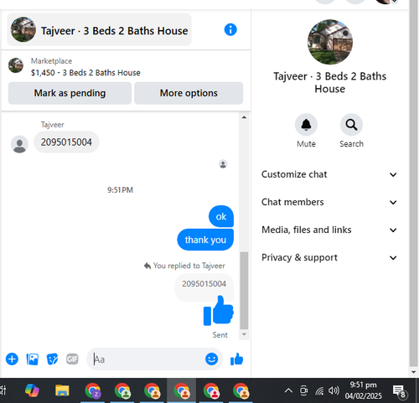This screenshot has width=419, height=403.
Task: Attach a file with the photo icon
Action: pos(33,359)
